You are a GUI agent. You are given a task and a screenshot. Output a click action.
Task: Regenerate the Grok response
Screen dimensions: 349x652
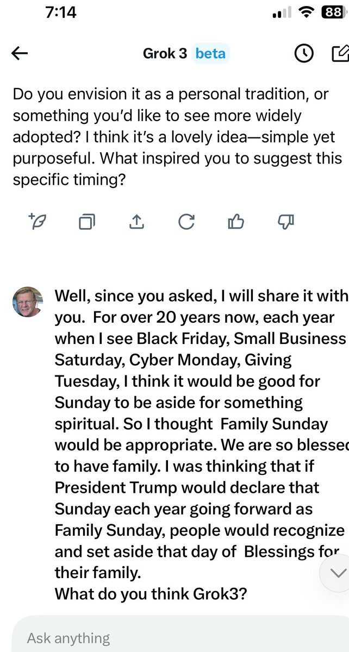(x=186, y=221)
